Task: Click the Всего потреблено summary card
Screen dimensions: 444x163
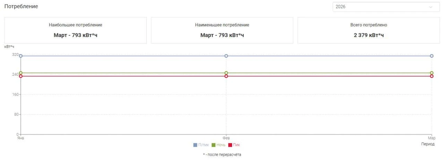Action: (368, 30)
